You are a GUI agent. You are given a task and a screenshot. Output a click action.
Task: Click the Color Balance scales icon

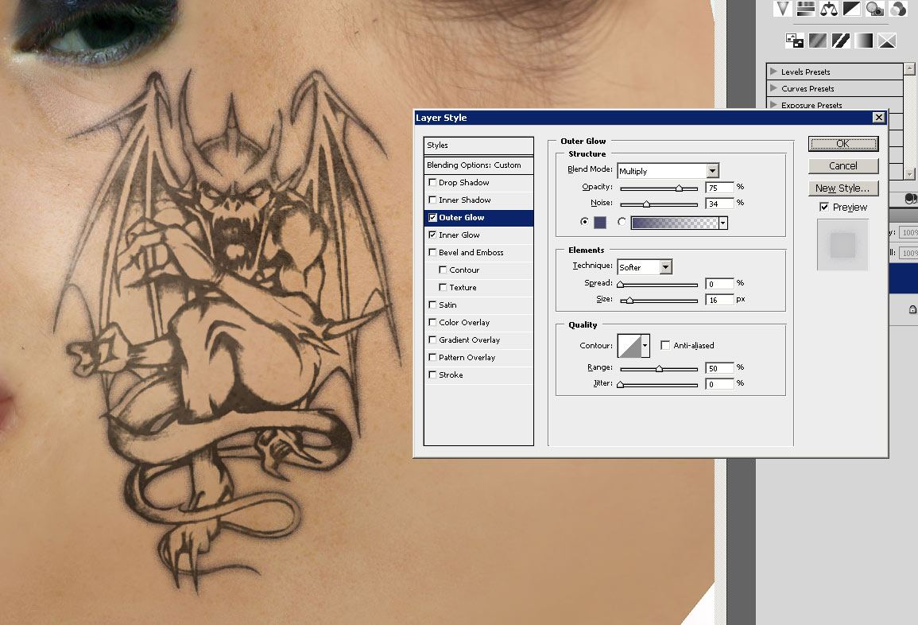tap(829, 9)
